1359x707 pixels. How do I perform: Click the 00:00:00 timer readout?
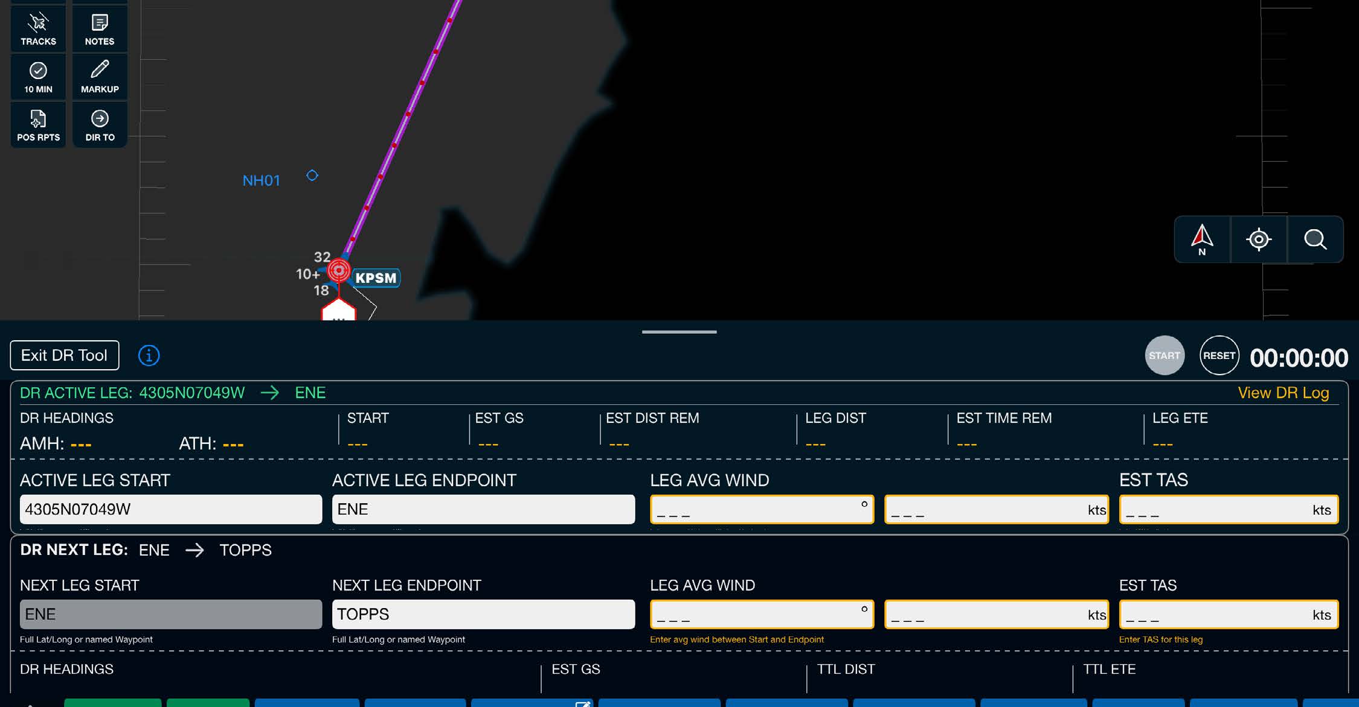pyautogui.click(x=1299, y=358)
